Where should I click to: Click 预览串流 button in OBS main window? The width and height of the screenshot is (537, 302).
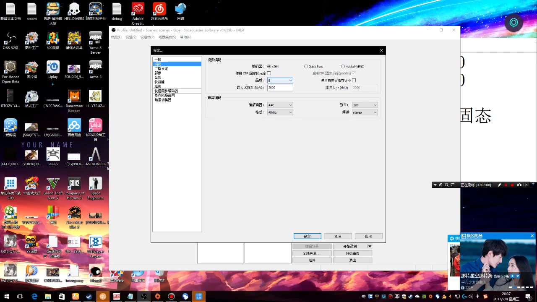point(352,253)
